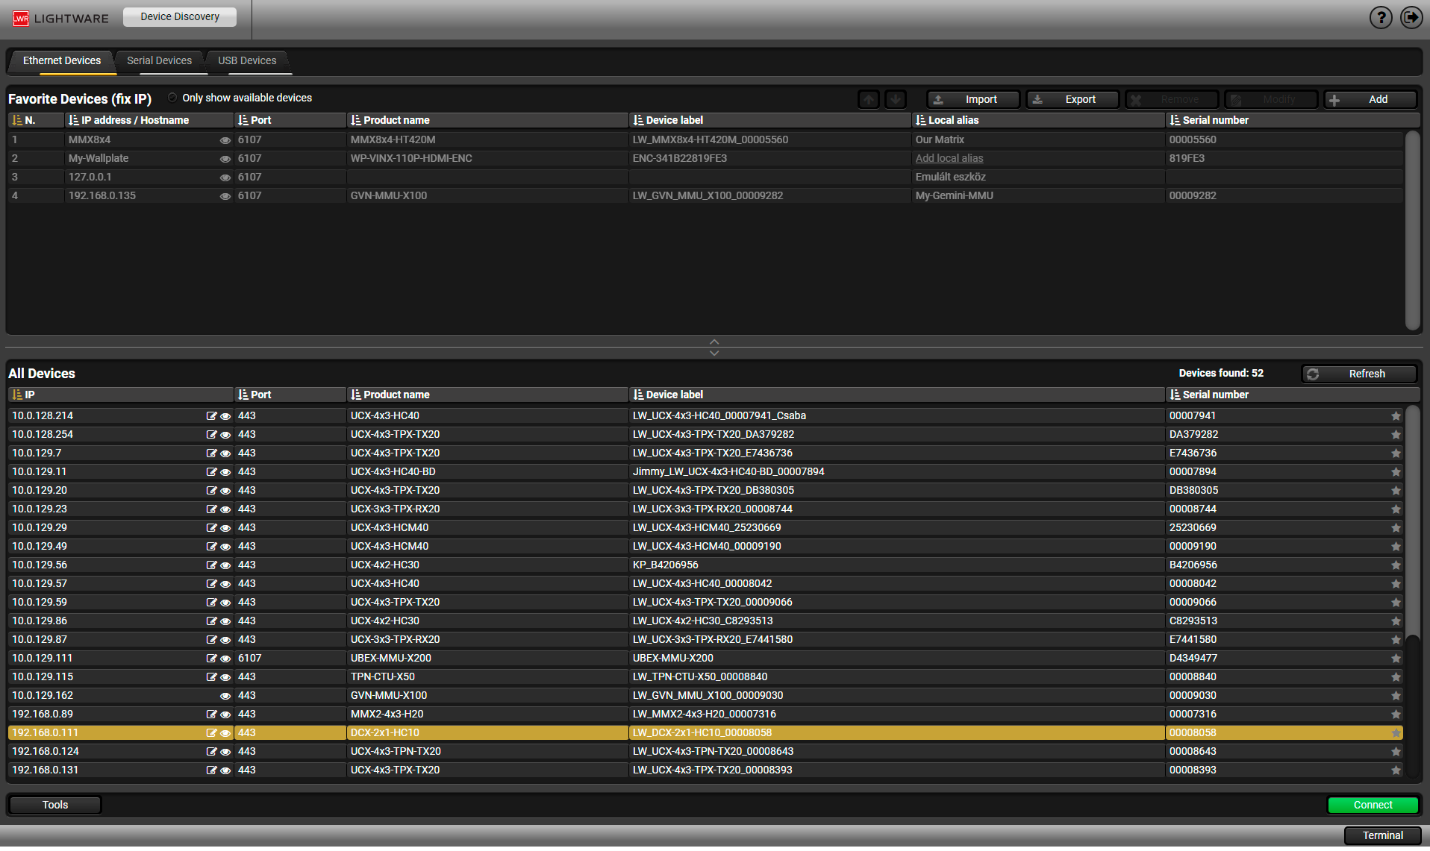Sort favorites by IP address / Hostname
1430x851 pixels.
[x=149, y=120]
